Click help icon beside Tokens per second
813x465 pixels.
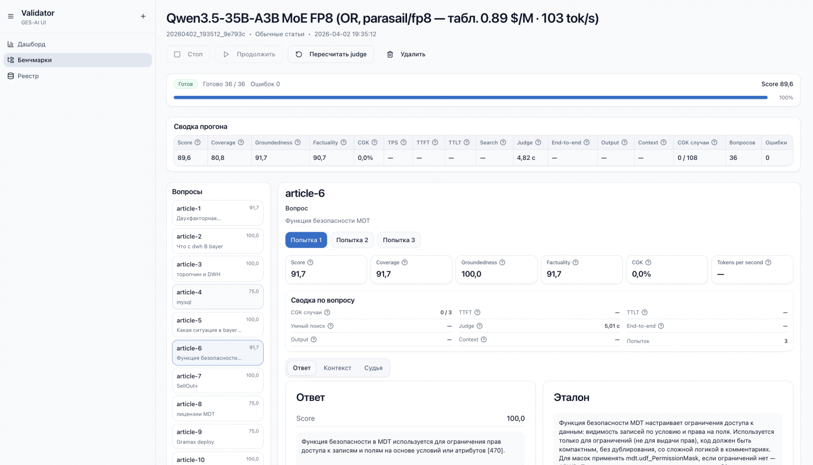pyautogui.click(x=768, y=262)
